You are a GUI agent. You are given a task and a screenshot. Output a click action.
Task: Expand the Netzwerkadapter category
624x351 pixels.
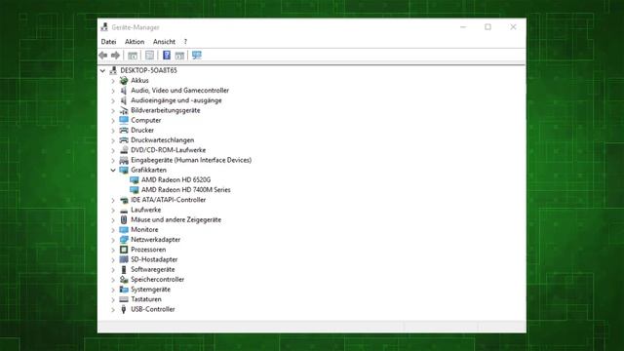pos(113,240)
